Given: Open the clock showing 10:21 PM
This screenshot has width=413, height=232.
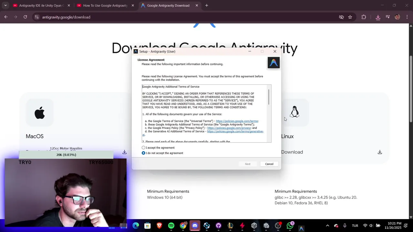Looking at the screenshot, I should [x=393, y=226].
